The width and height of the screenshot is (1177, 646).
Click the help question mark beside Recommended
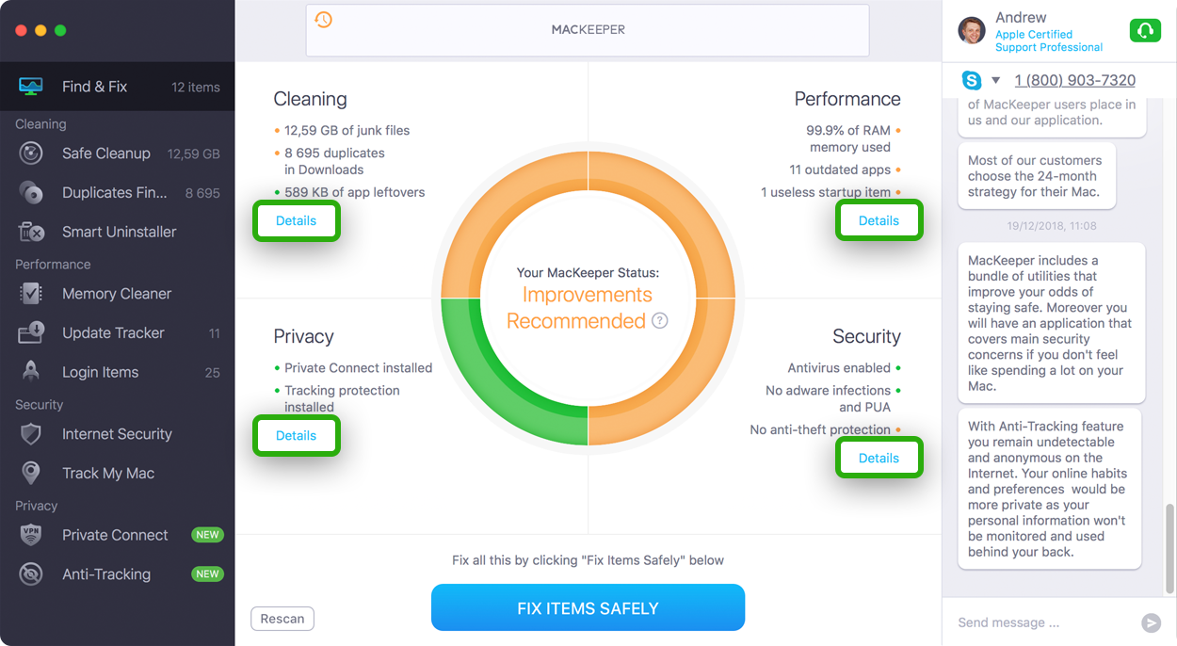[660, 320]
